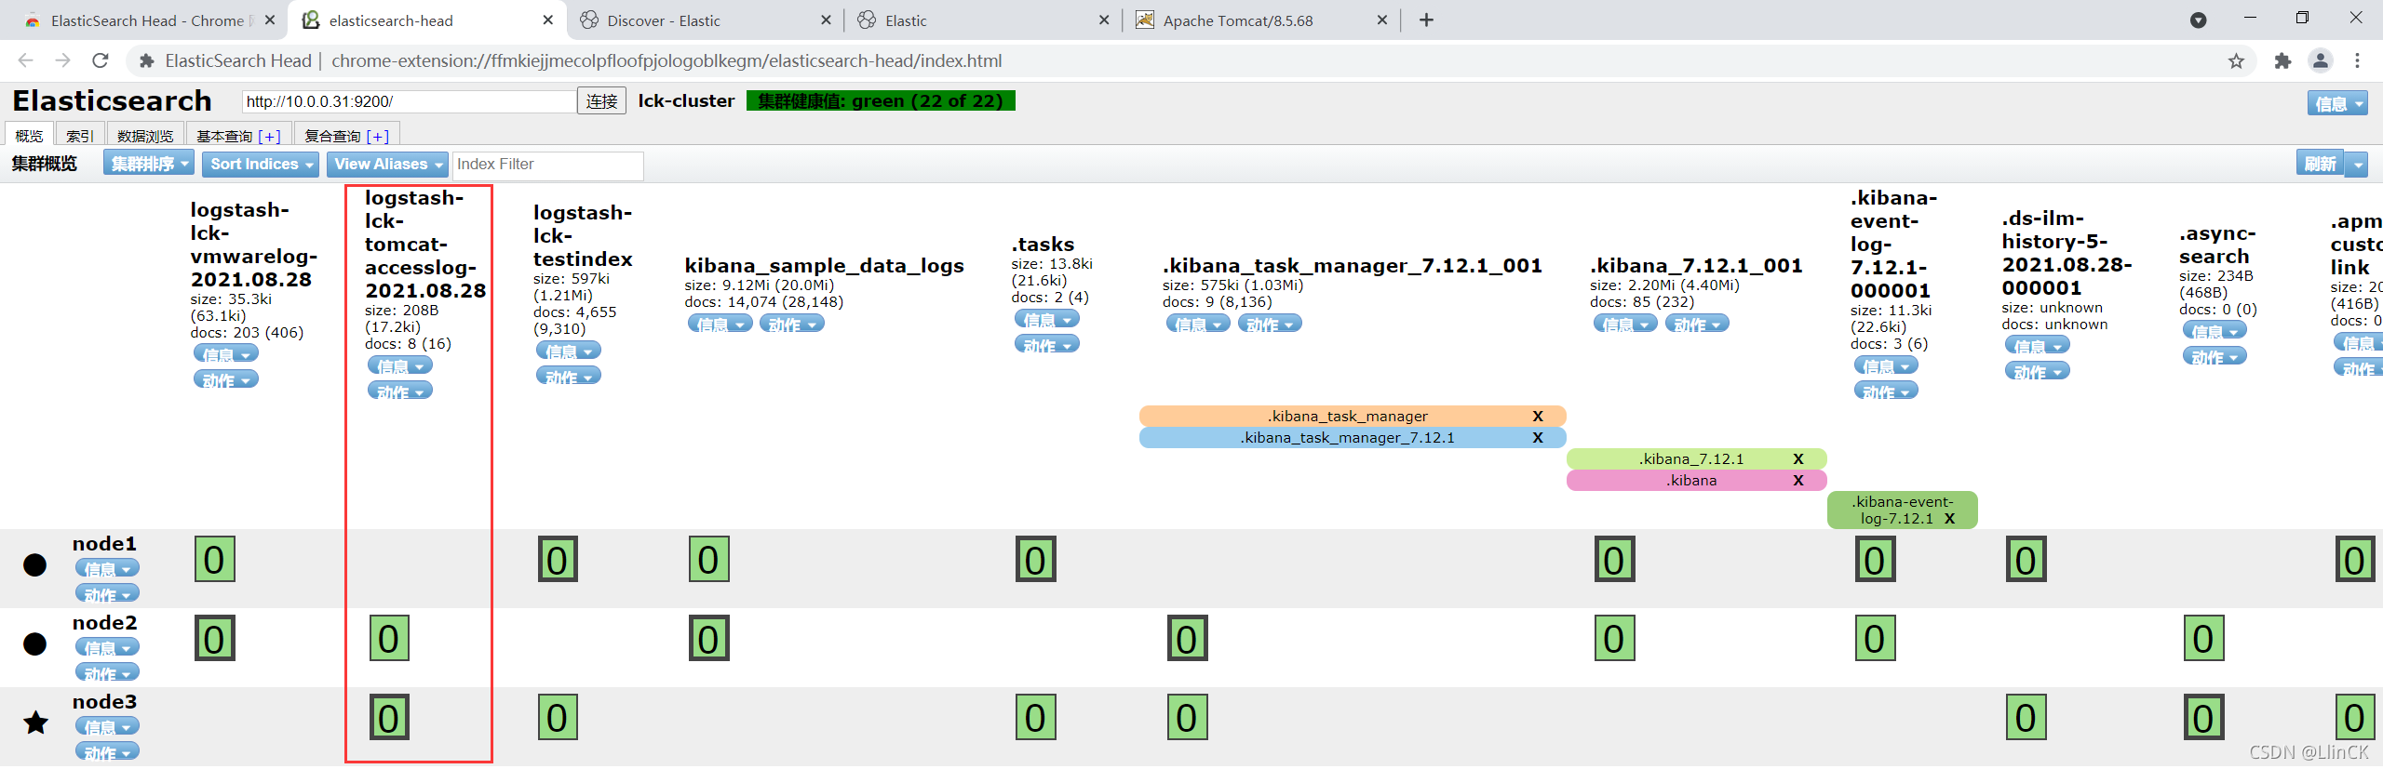This screenshot has width=2383, height=769.
Task: Open the arrow beside the 刷新 button
Action: (2357, 165)
